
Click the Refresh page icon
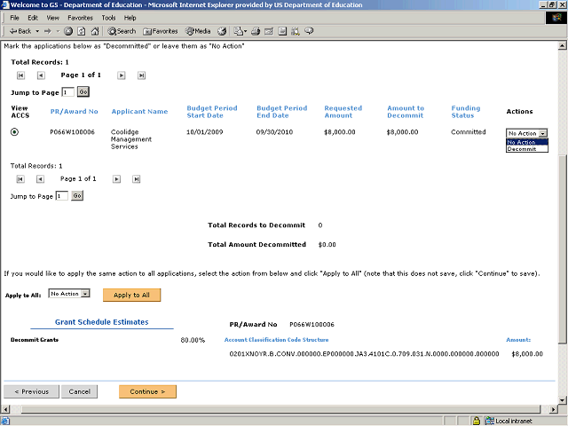pyautogui.click(x=82, y=31)
